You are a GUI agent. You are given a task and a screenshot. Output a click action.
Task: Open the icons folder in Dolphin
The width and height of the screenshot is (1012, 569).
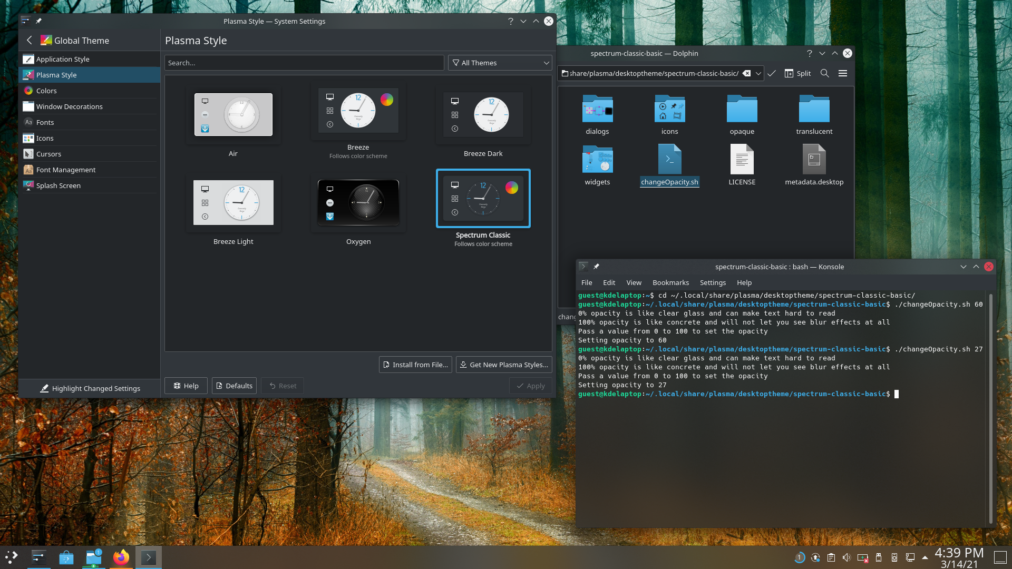pos(669,115)
